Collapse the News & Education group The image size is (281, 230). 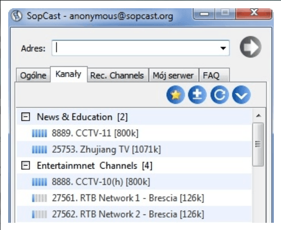[26, 117]
